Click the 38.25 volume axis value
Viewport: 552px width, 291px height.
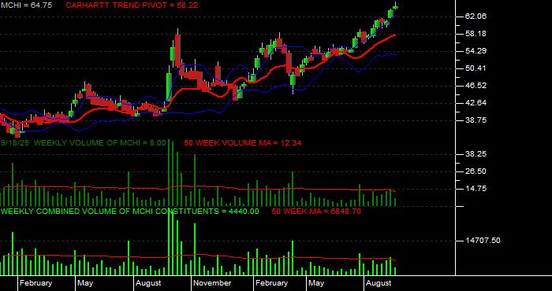click(x=476, y=154)
